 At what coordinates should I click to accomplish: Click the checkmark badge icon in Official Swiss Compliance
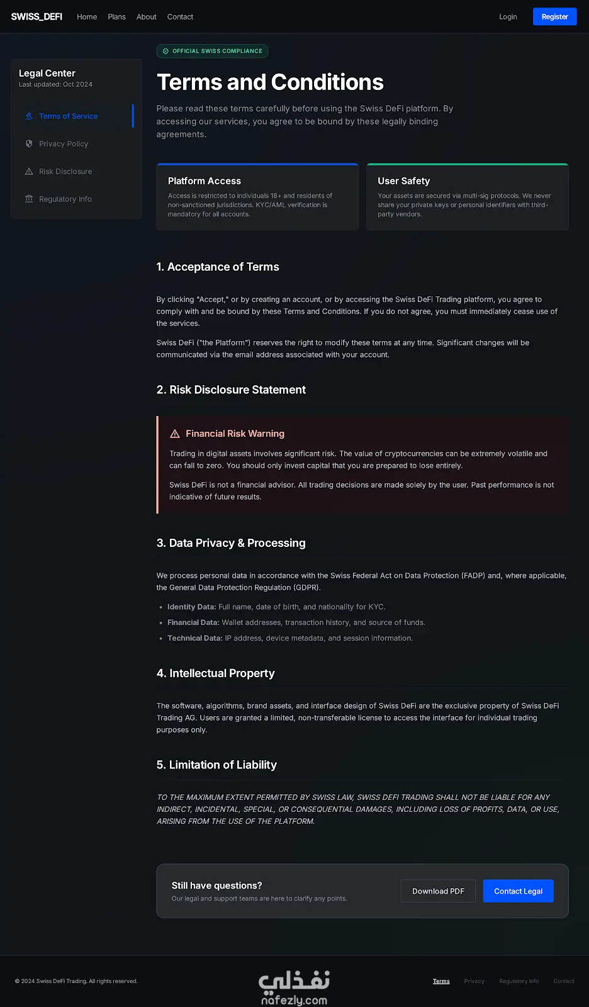click(165, 51)
